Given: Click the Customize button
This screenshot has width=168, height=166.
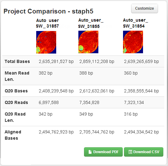Looking at the screenshot, I should 145,8.
